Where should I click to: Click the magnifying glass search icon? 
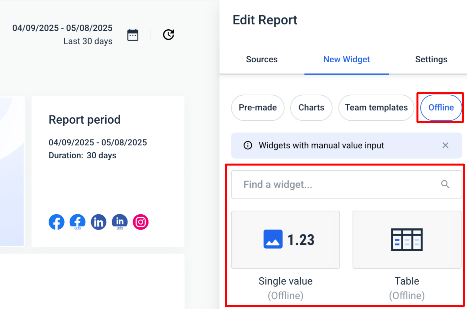pos(446,184)
